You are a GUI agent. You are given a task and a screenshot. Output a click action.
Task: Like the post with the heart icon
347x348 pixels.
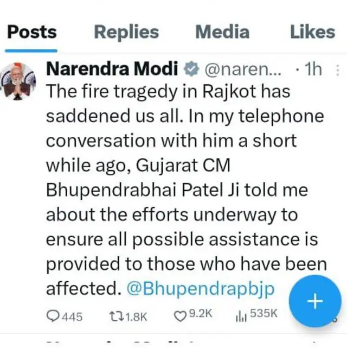179,315
